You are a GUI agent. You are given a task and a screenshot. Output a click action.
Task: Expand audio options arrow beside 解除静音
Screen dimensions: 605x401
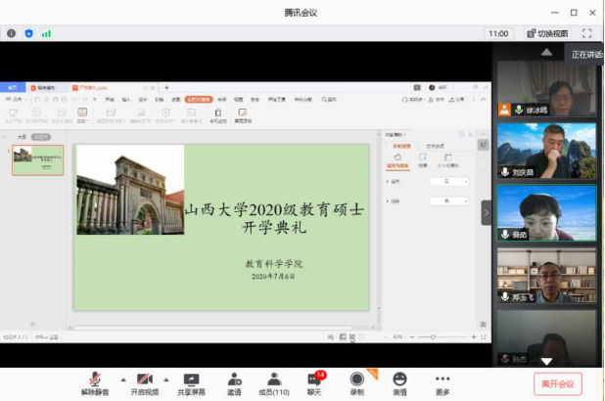(121, 379)
